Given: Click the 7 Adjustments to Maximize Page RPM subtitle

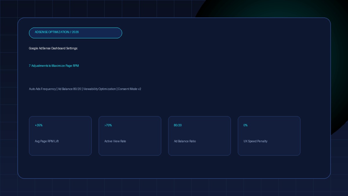Looking at the screenshot, I should [54, 66].
